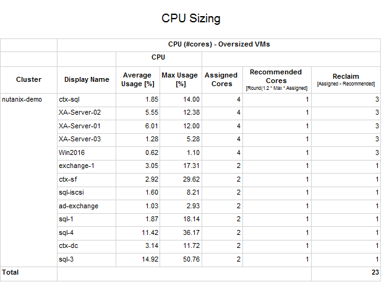The image size is (384, 287).
Task: Select the Assigned Cores column header
Action: pos(221,79)
